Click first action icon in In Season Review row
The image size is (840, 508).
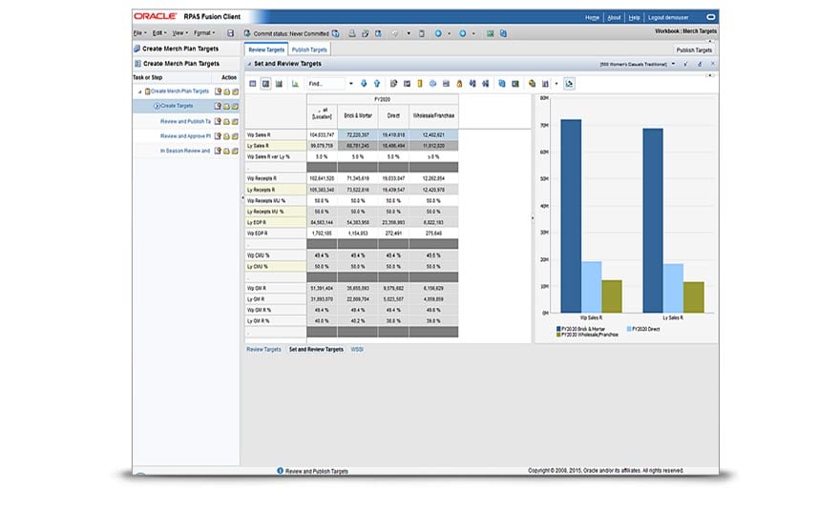[x=218, y=151]
